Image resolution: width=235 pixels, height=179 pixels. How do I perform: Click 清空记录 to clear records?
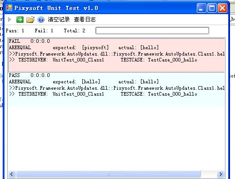click(x=59, y=20)
